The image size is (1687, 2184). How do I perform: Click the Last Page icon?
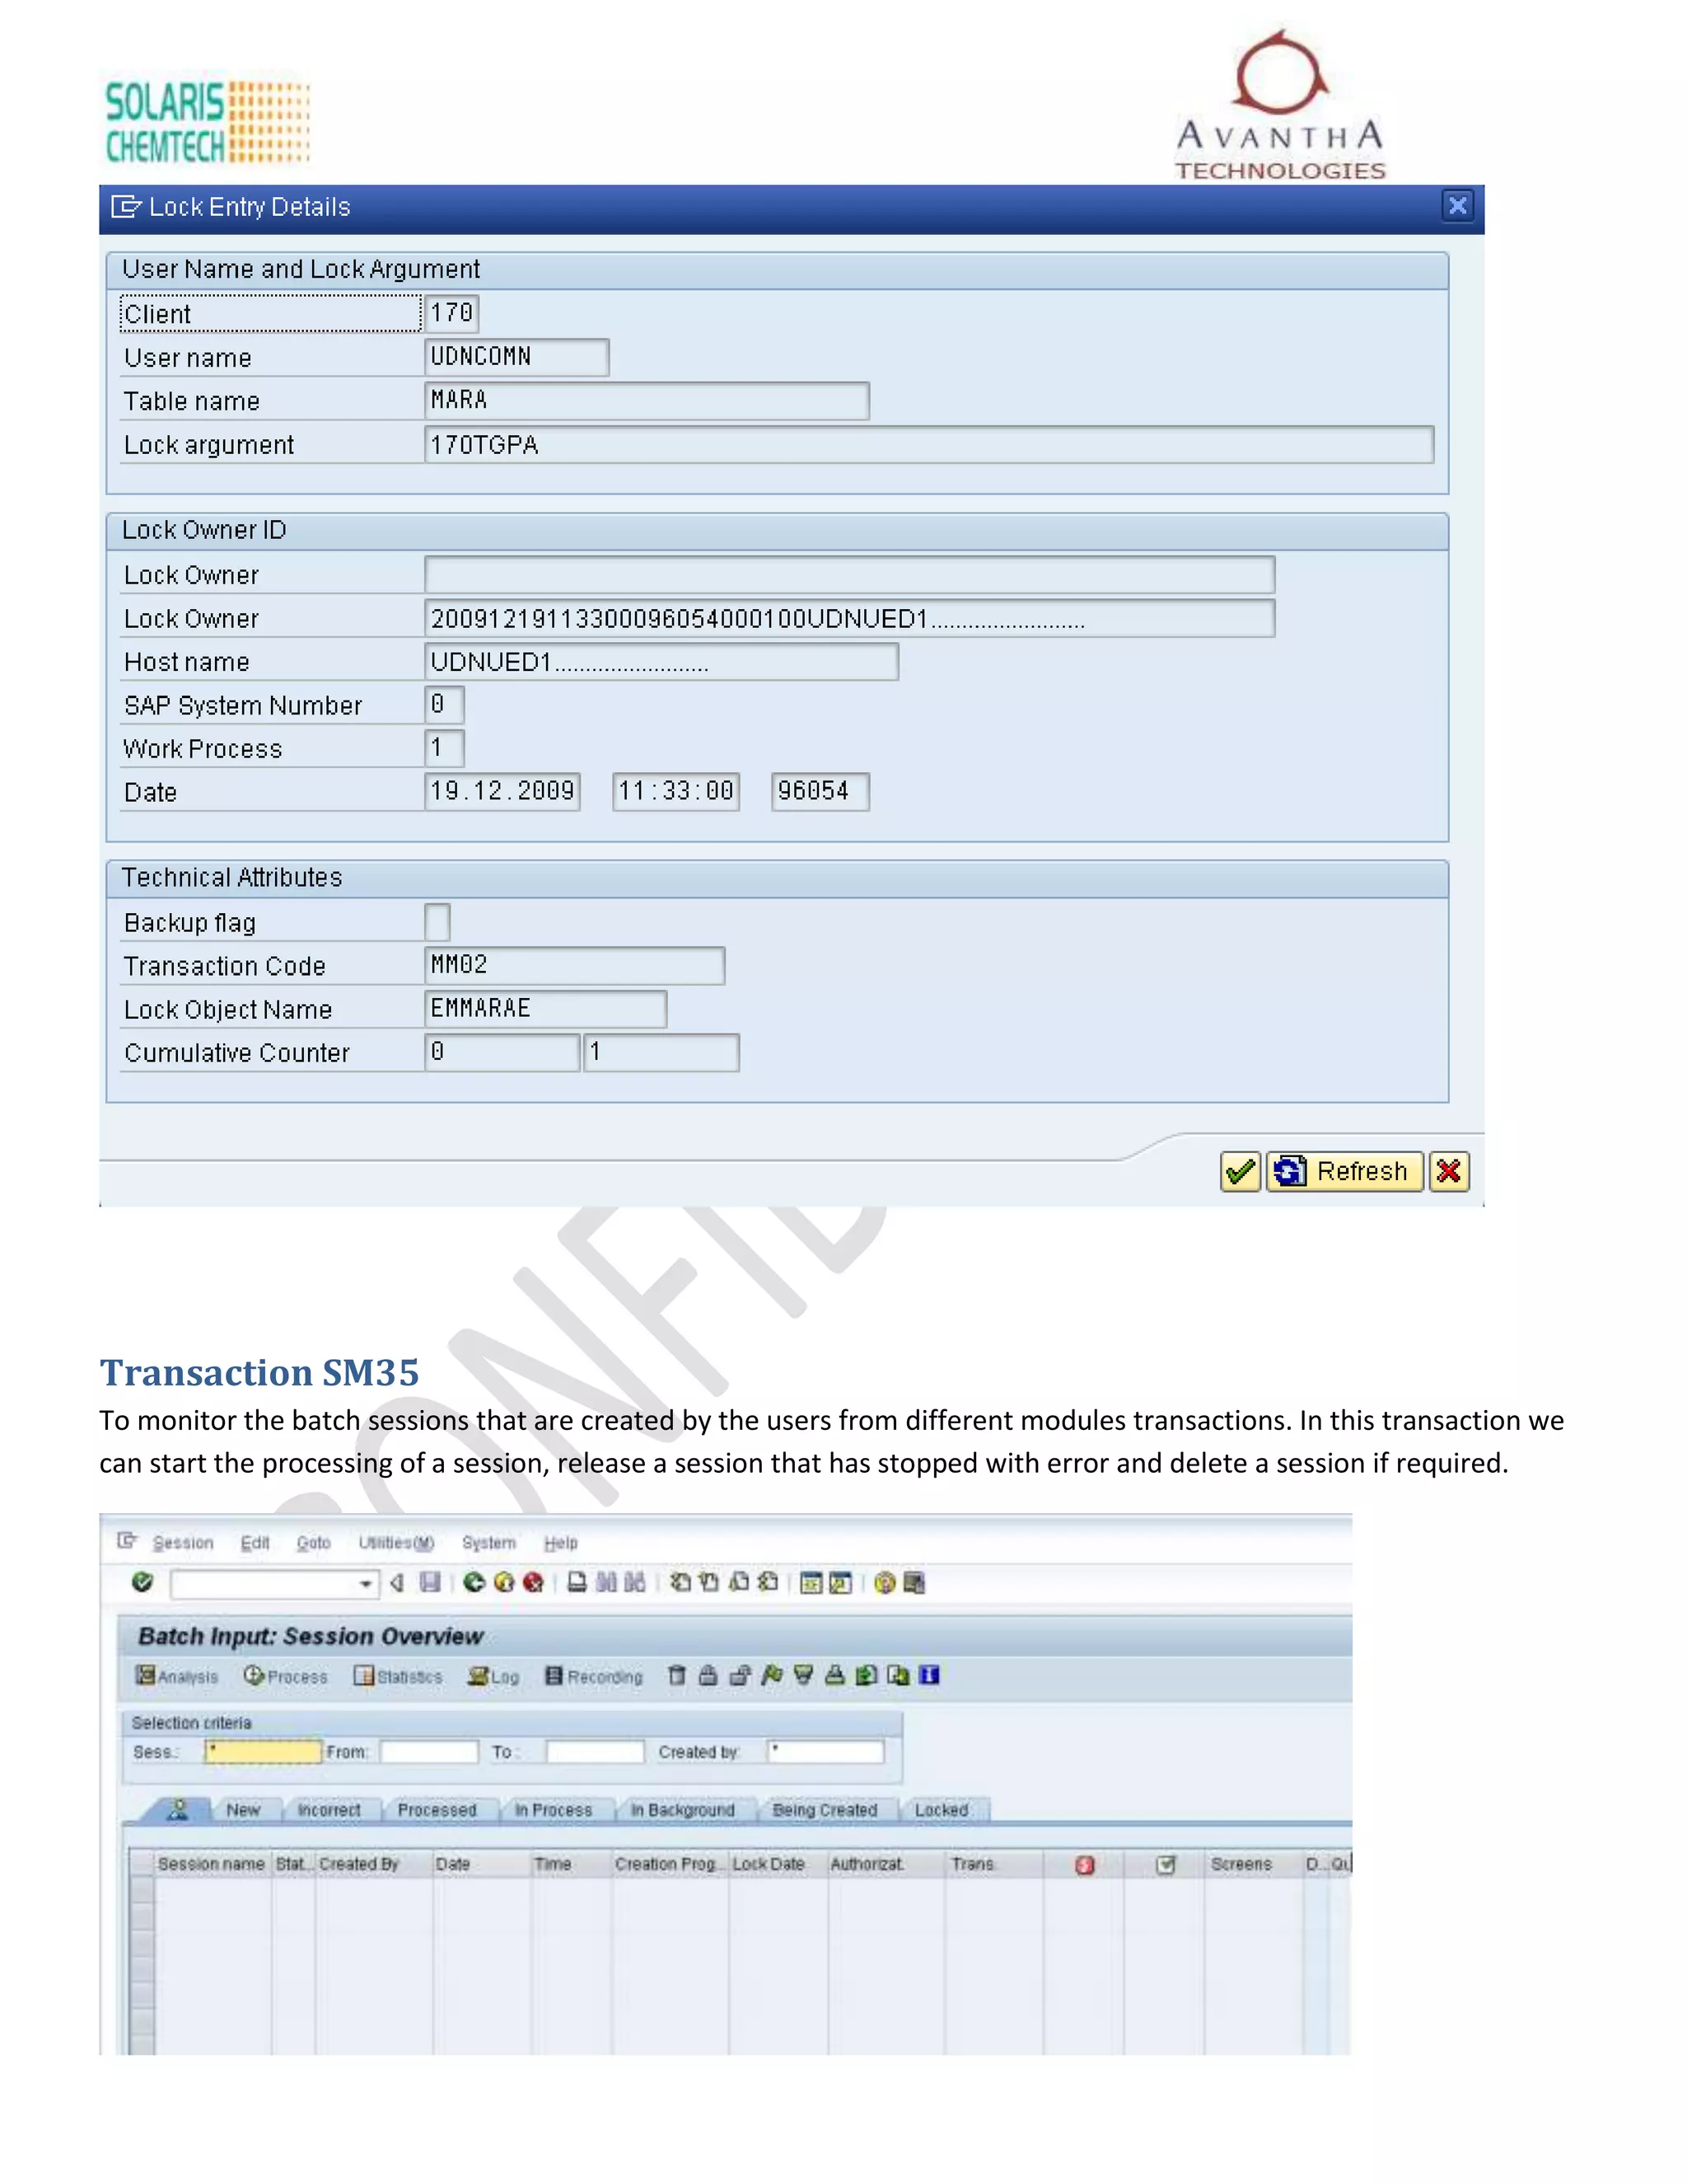click(x=768, y=1582)
